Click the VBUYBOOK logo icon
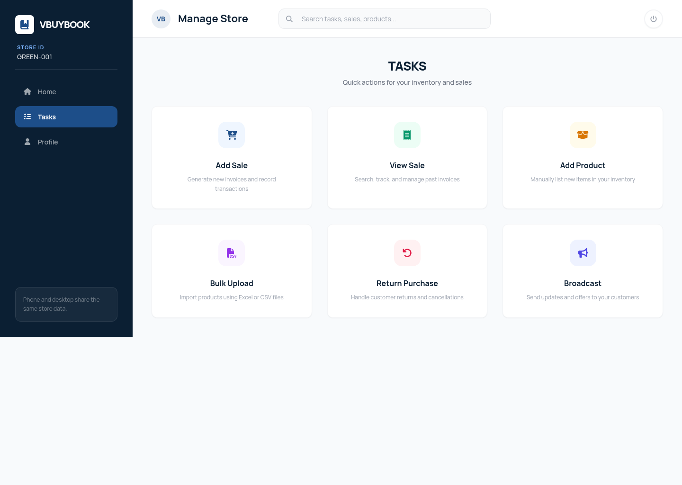Viewport: 682px width, 485px height. (x=25, y=25)
